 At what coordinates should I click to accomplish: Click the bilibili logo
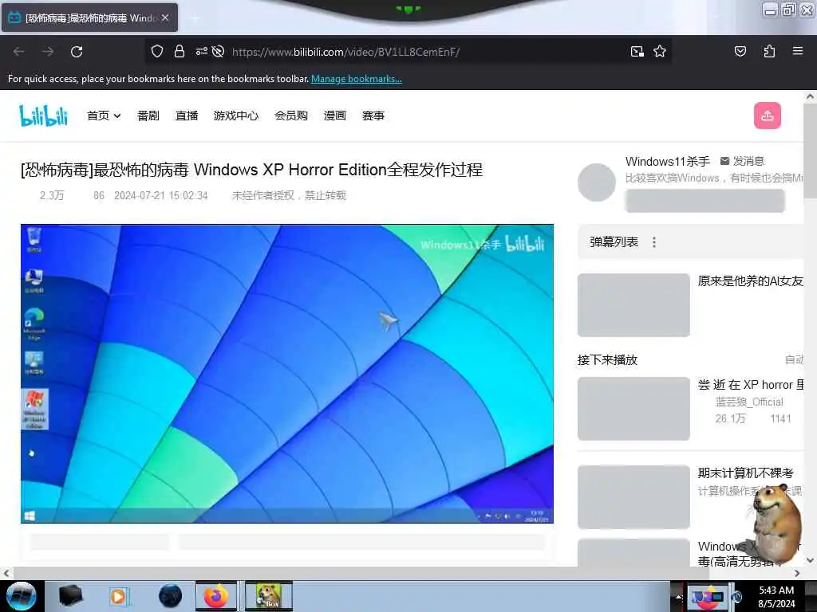click(x=43, y=116)
